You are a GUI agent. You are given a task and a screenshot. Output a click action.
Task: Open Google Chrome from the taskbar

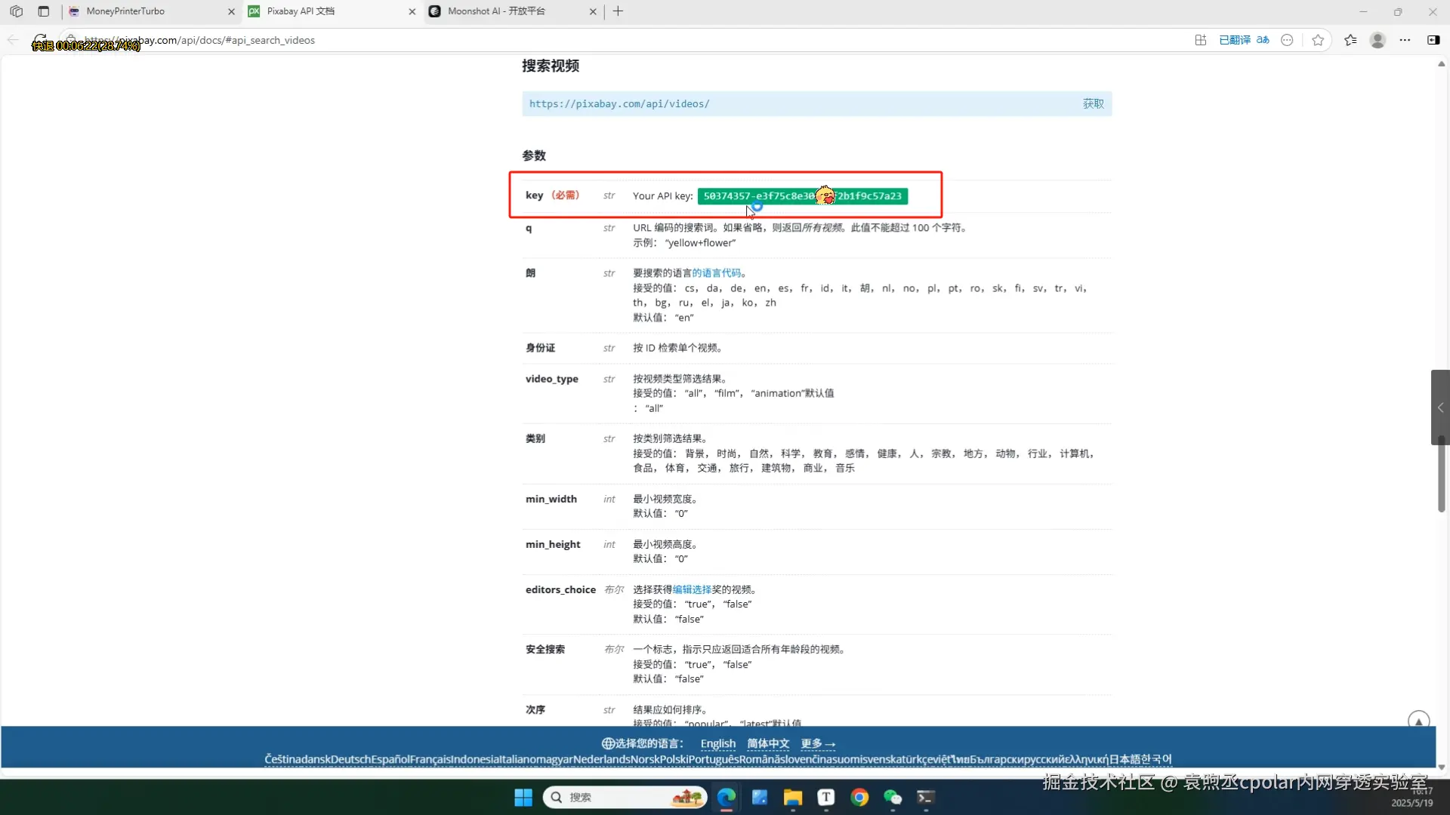(x=859, y=798)
